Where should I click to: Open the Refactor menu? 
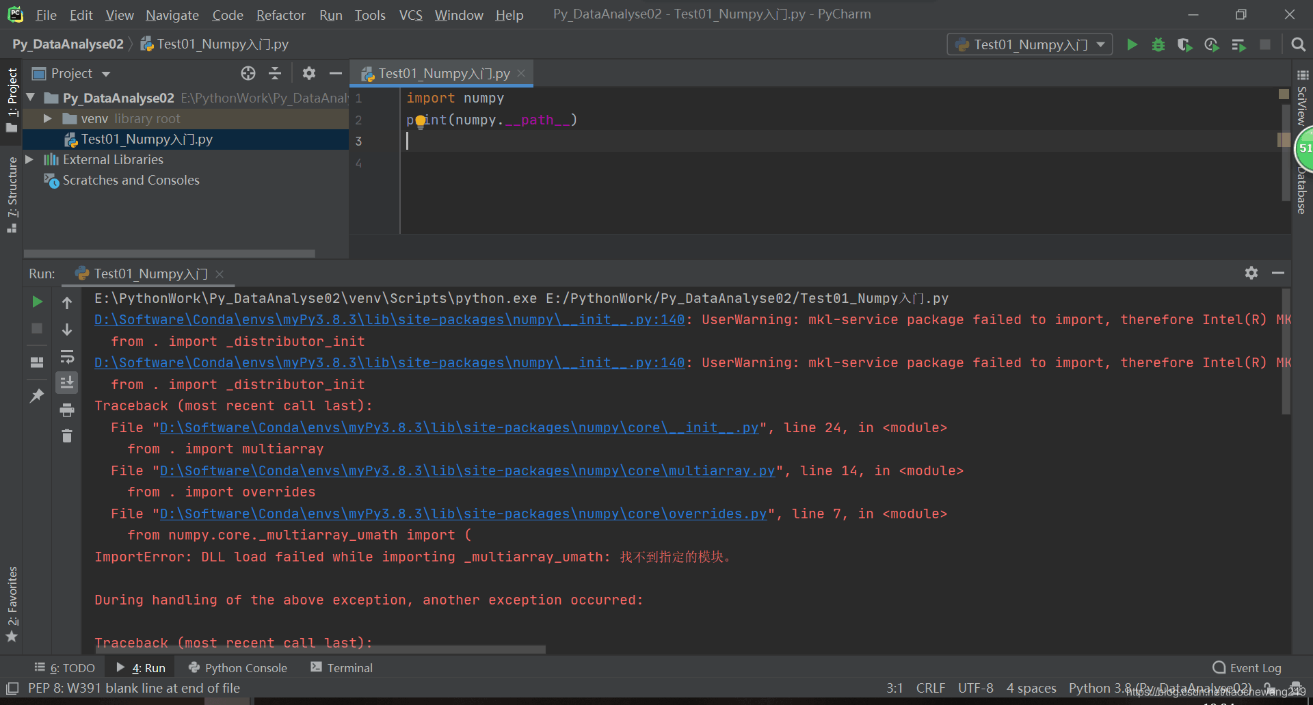(280, 14)
